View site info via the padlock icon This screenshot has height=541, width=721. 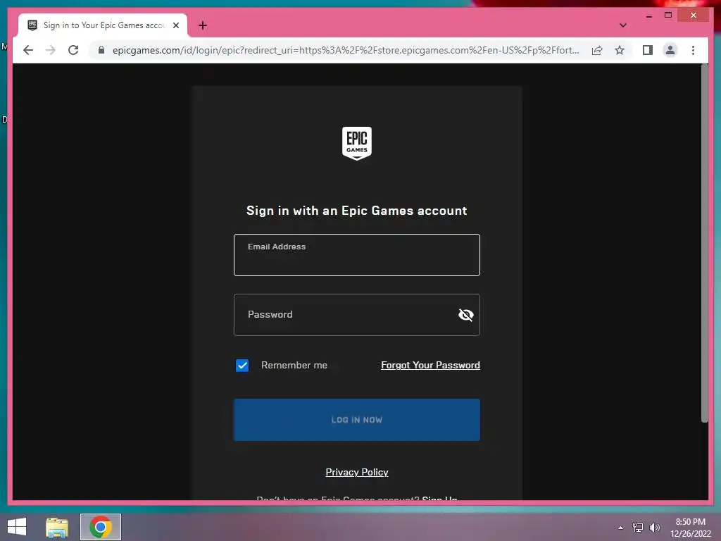click(101, 50)
